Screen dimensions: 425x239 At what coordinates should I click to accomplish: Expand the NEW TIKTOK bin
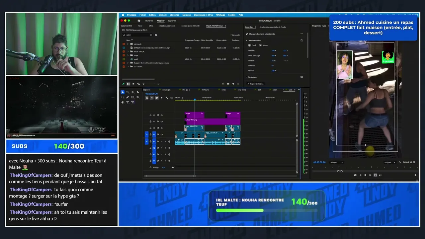[x=128, y=51]
